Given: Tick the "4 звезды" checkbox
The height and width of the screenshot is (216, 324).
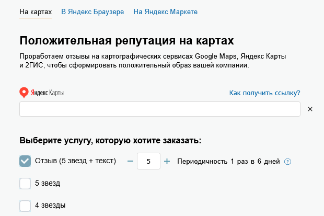Looking at the screenshot, I should coord(25,206).
